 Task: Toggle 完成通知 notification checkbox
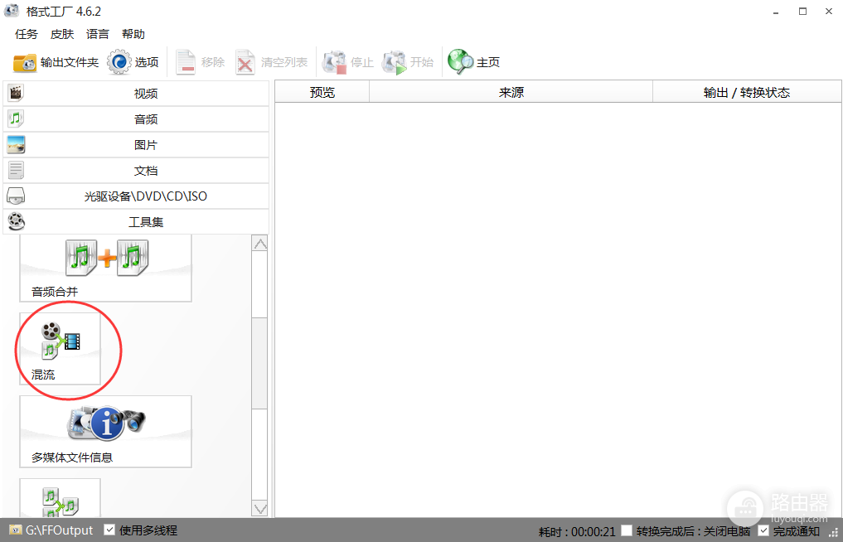tap(763, 530)
